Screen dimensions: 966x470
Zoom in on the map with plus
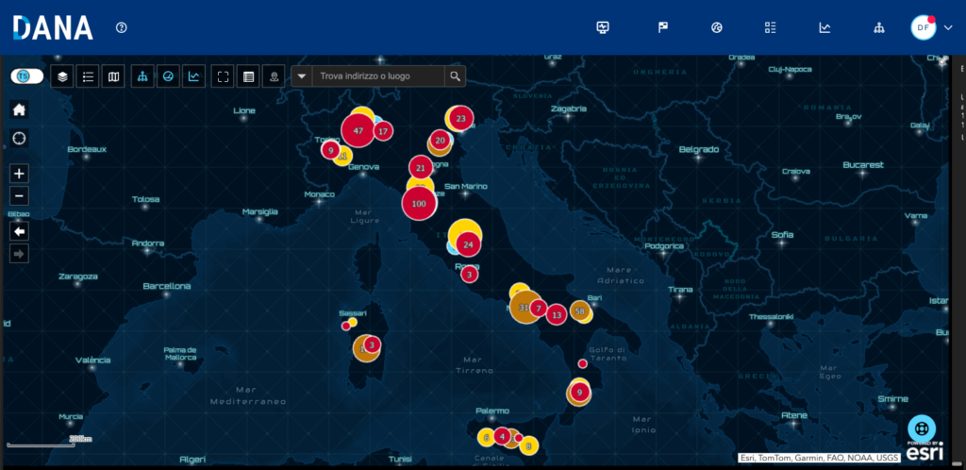19,174
